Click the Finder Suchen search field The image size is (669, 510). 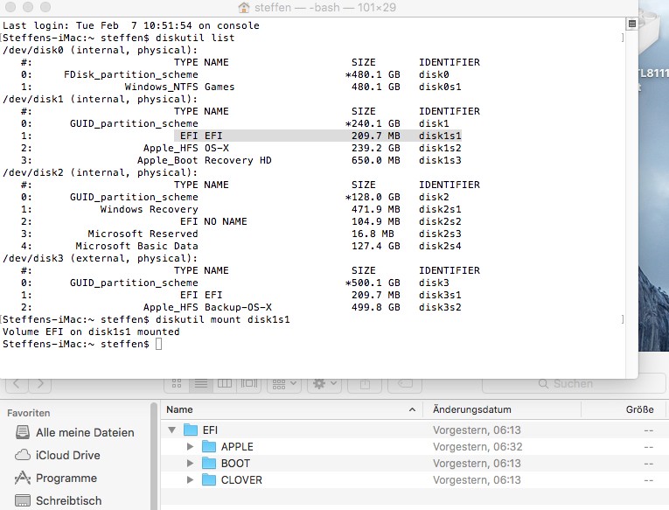point(574,384)
